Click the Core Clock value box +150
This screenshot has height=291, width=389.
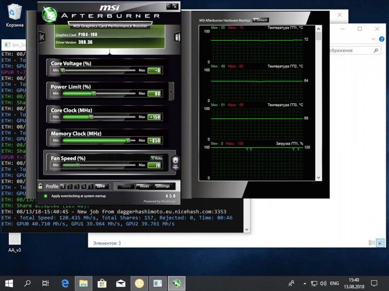coord(155,117)
